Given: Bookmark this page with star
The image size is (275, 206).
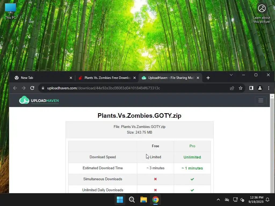Looking at the screenshot, I should [x=241, y=88].
